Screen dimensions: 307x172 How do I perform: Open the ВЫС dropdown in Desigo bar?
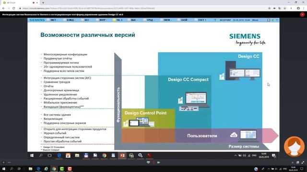[x=134, y=20]
